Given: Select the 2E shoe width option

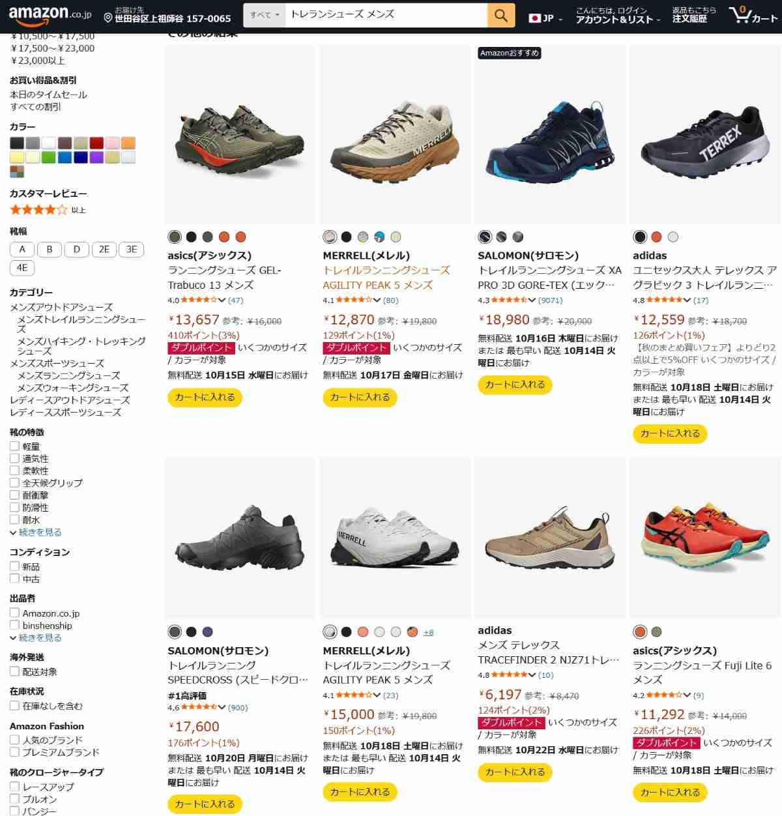Looking at the screenshot, I should tap(104, 249).
